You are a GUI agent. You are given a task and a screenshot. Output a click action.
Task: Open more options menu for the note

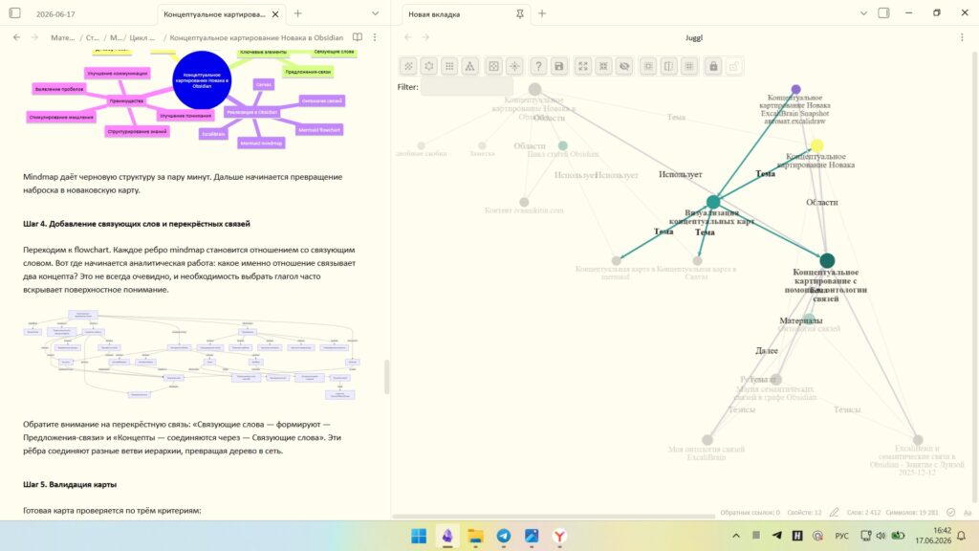[x=375, y=37]
